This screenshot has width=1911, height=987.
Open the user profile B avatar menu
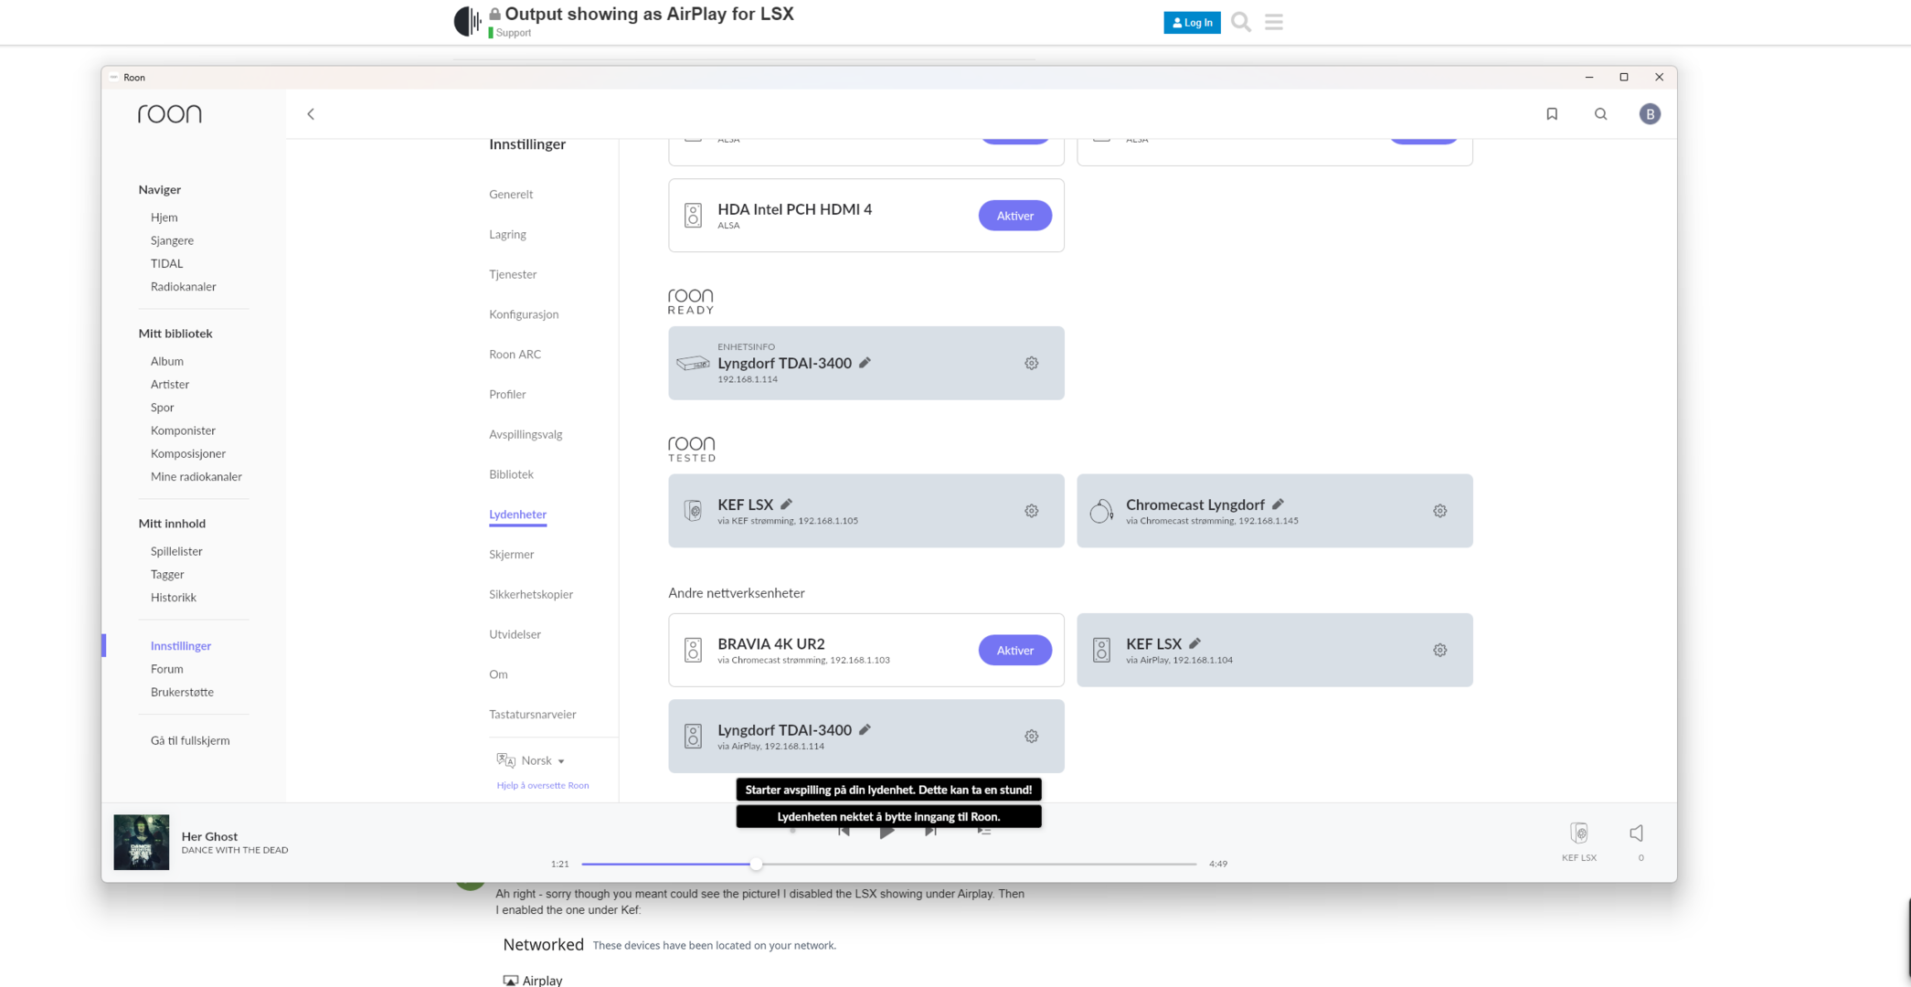coord(1649,114)
